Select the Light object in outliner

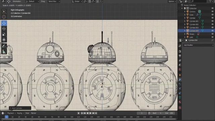coord(191,37)
